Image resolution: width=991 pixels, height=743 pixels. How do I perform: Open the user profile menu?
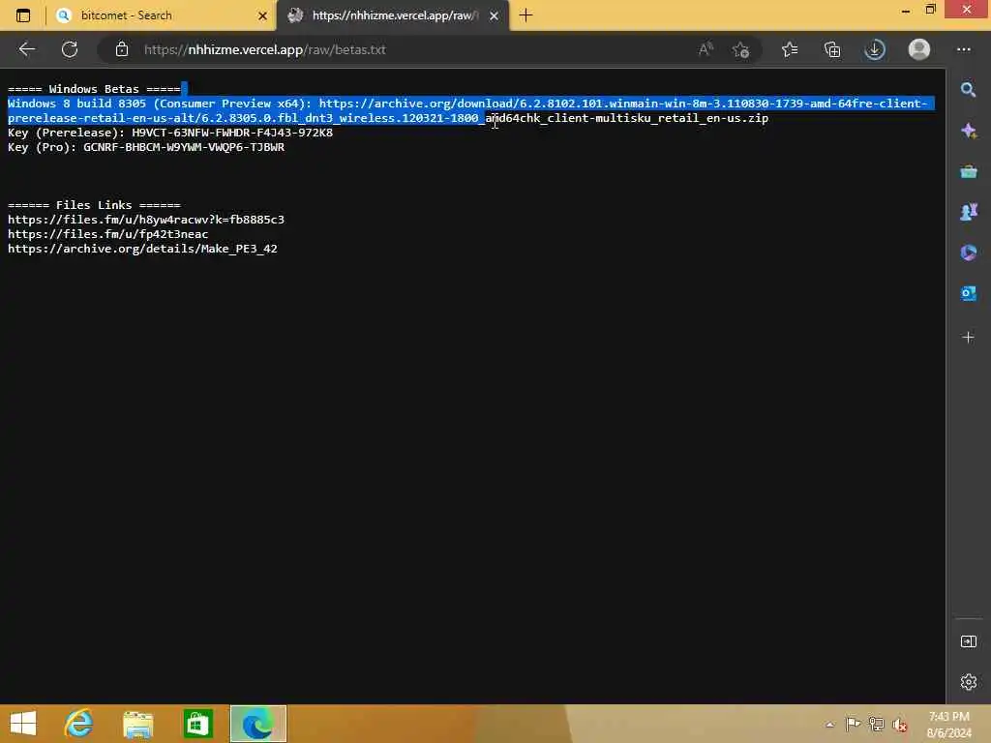pyautogui.click(x=919, y=49)
